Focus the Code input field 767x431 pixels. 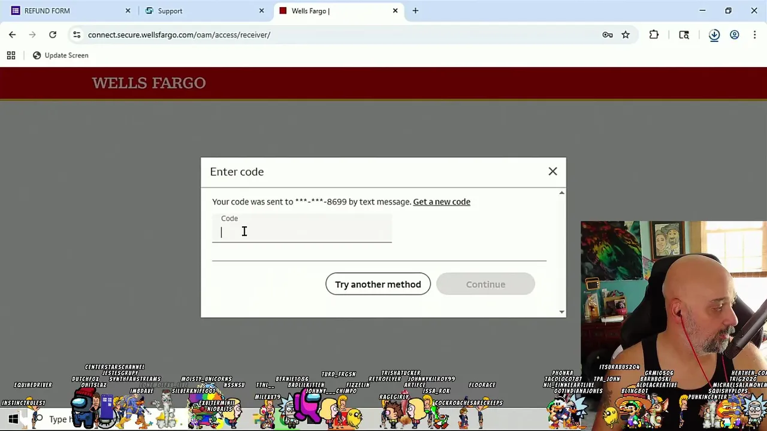coord(302,228)
